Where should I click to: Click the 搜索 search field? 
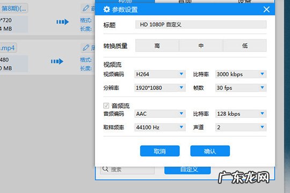click(x=127, y=170)
